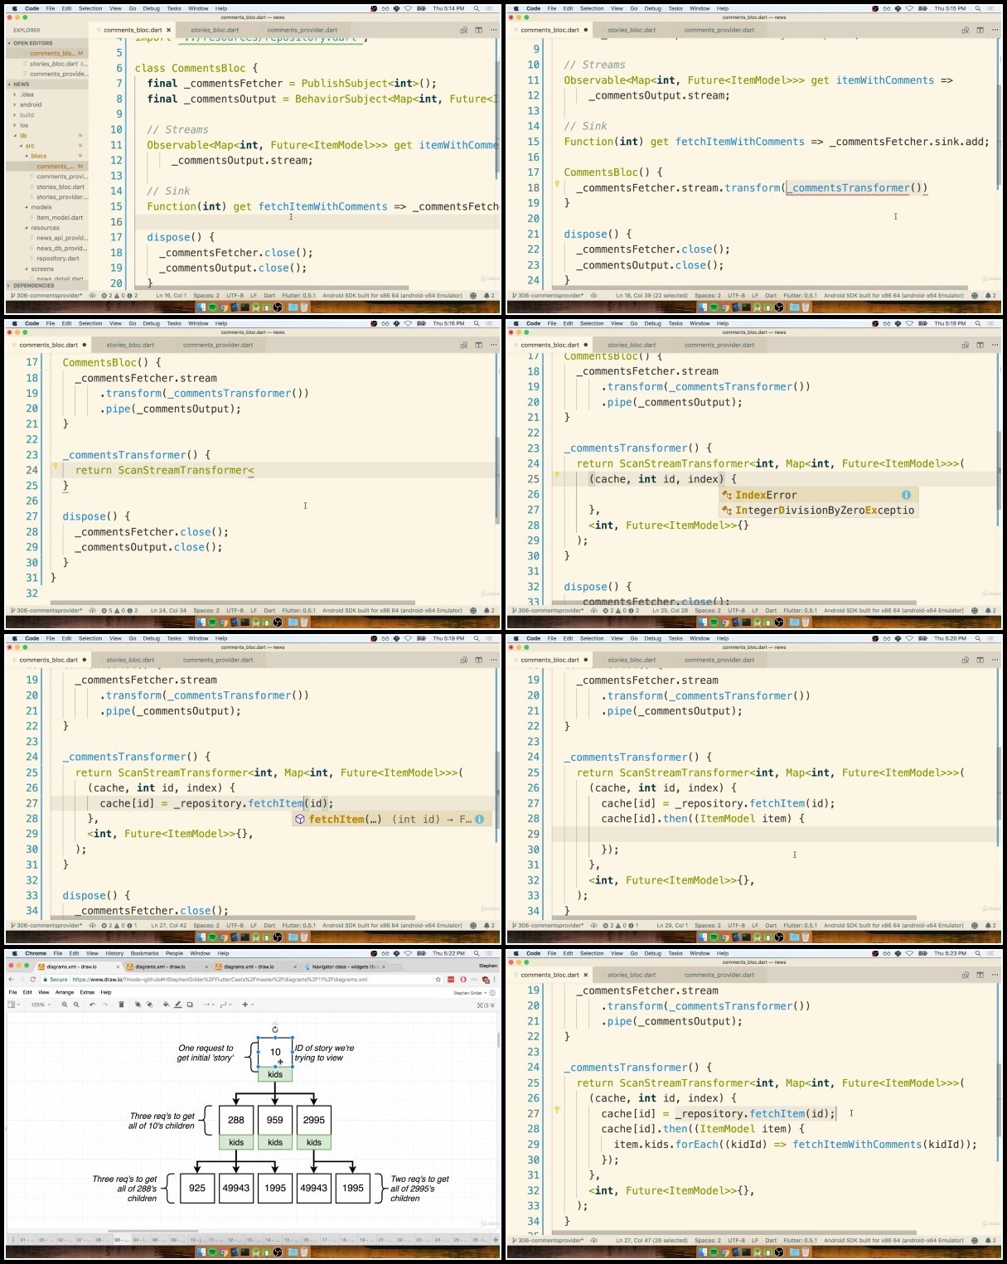Open Chrome Bookmarks menu

pos(144,953)
